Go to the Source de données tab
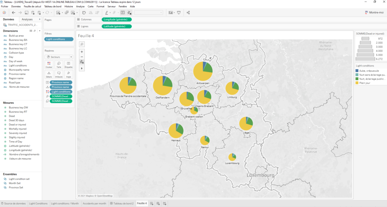Viewport: 387px width, 207px height. click(x=14, y=204)
